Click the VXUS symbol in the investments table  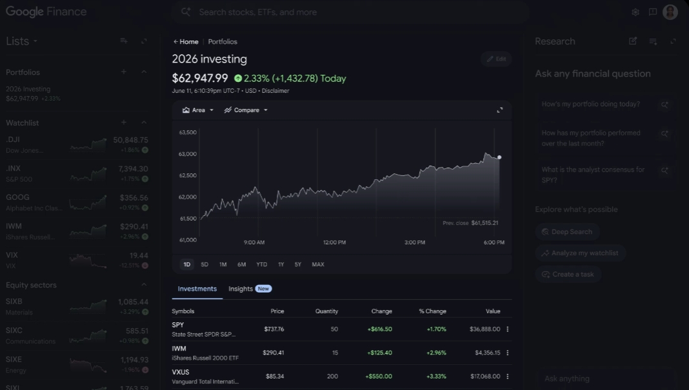[181, 372]
